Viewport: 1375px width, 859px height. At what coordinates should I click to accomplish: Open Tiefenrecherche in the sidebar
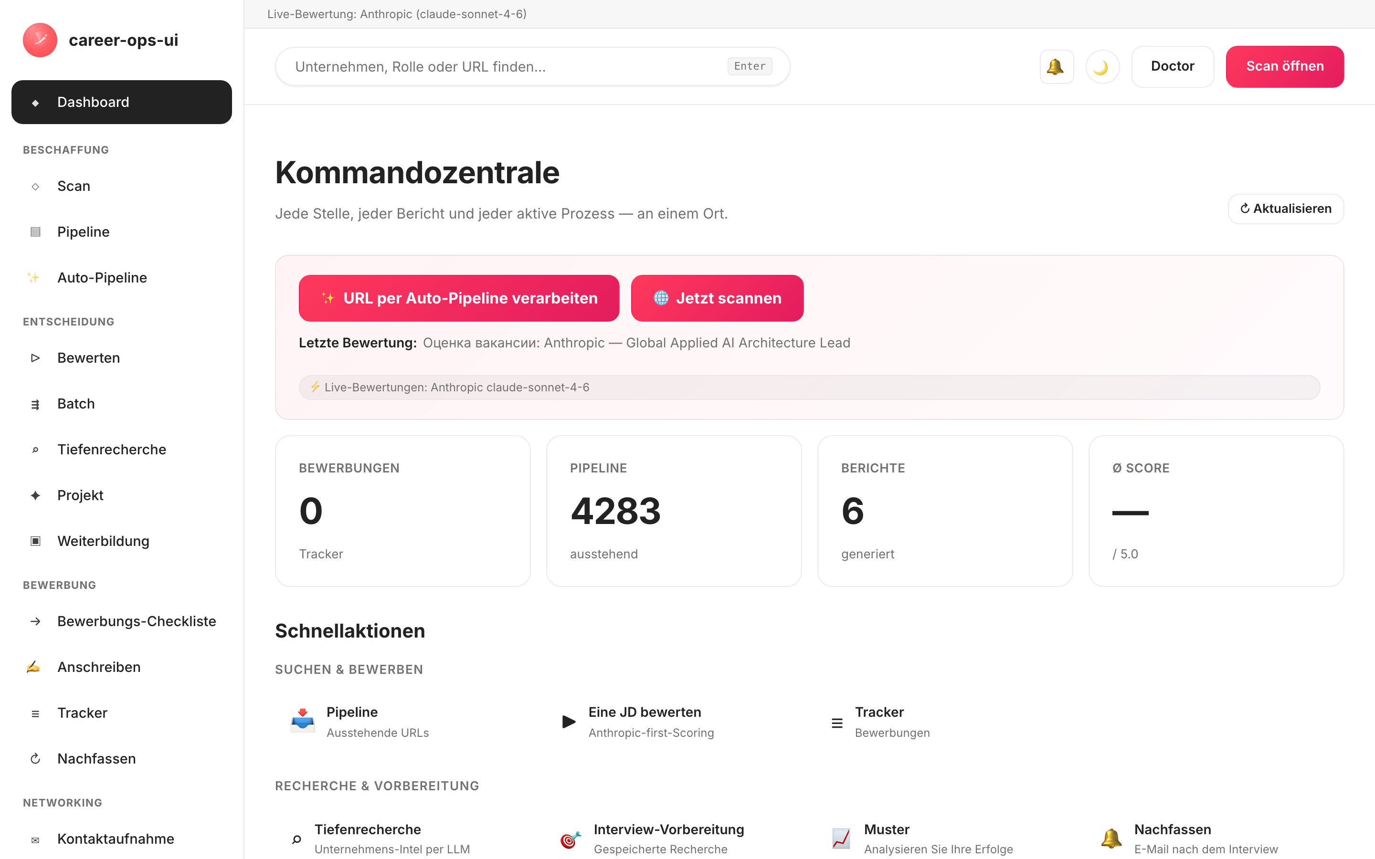click(122, 450)
